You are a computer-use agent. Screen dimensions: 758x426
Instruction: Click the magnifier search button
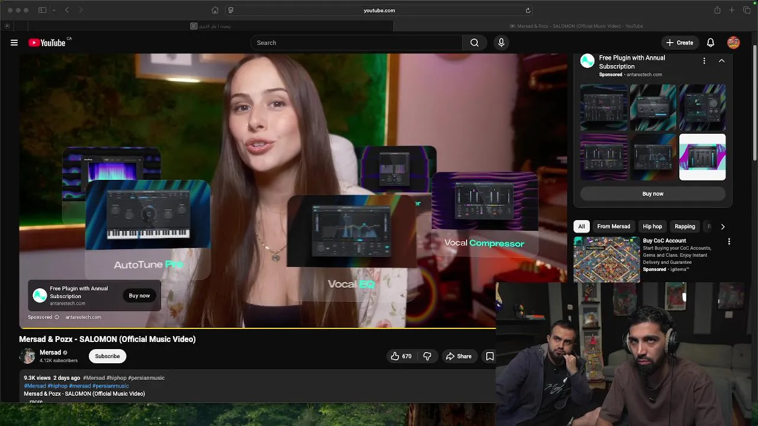point(474,43)
